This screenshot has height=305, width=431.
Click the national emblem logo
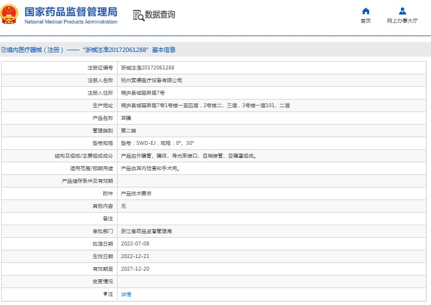click(9, 14)
